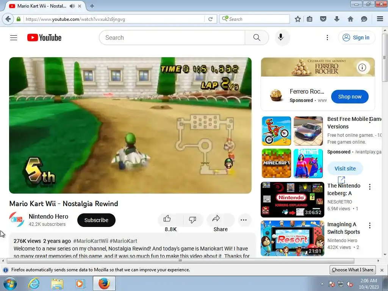Open options for The Nintendo Iceberg video
The image size is (388, 291).
[x=370, y=187]
